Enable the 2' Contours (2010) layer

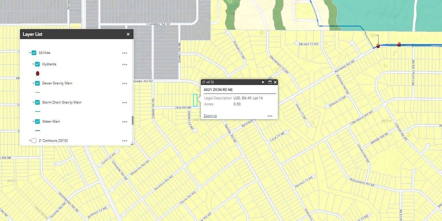pos(34,141)
